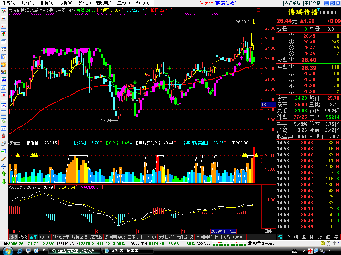Click the 北京行情主站1 server status
This screenshot has height=255, width=341.
tap(261, 243)
